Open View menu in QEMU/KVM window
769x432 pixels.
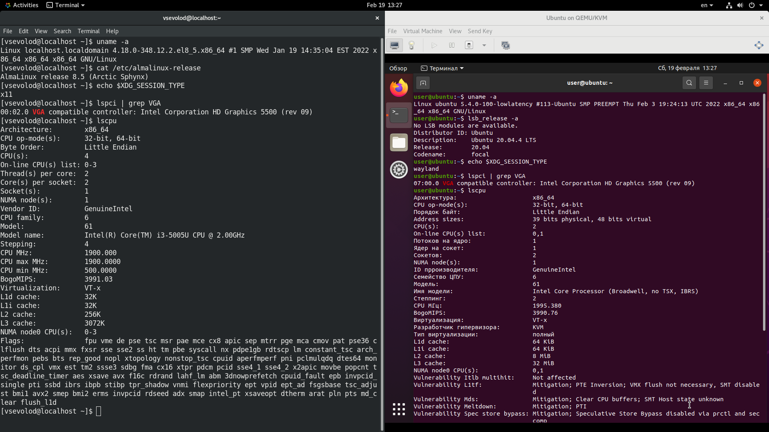pos(455,31)
